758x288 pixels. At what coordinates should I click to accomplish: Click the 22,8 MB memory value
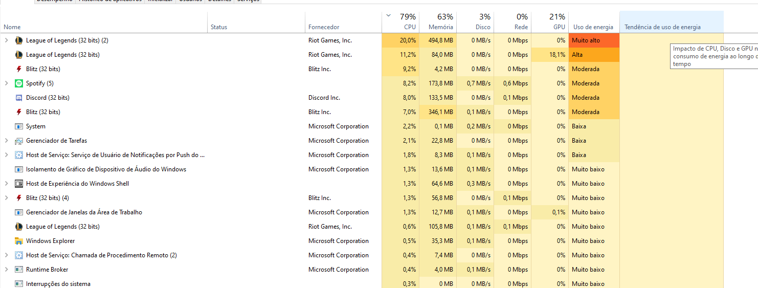[442, 141]
